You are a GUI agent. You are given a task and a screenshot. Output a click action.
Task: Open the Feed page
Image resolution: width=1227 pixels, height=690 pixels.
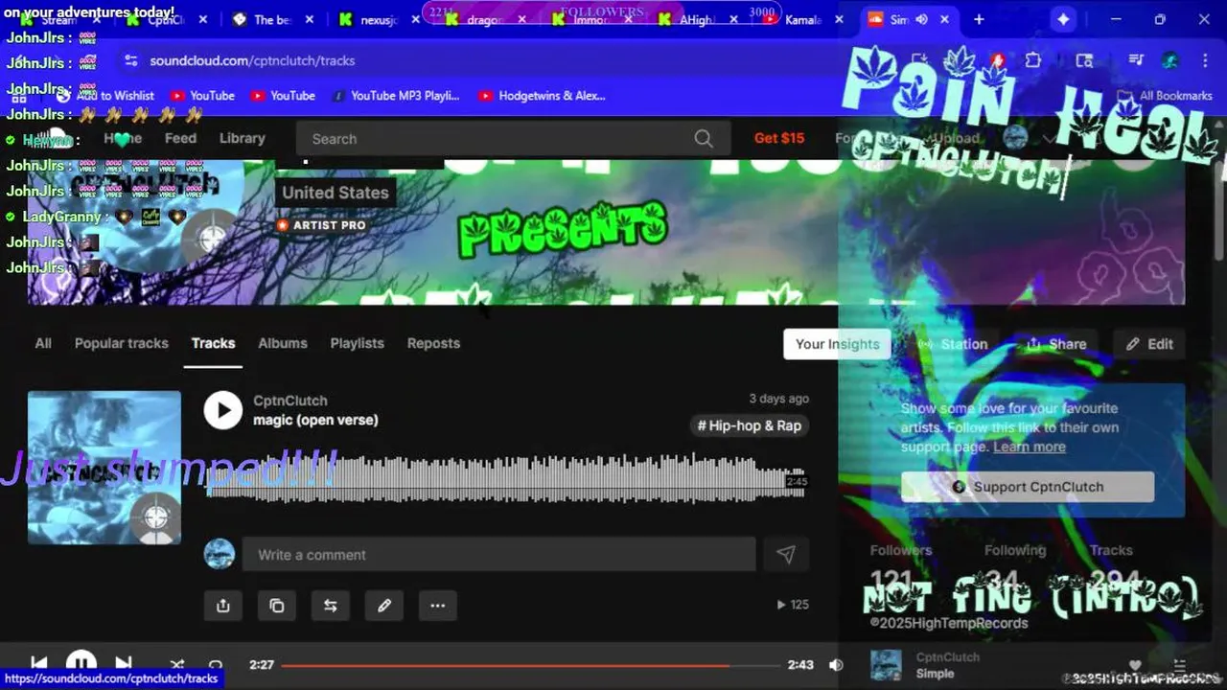click(x=180, y=138)
